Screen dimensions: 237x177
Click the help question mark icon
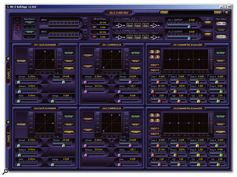pos(227,13)
